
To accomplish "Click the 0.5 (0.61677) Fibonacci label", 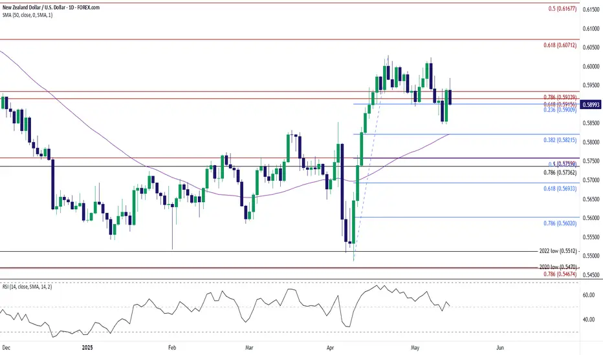I will tap(562, 9).
